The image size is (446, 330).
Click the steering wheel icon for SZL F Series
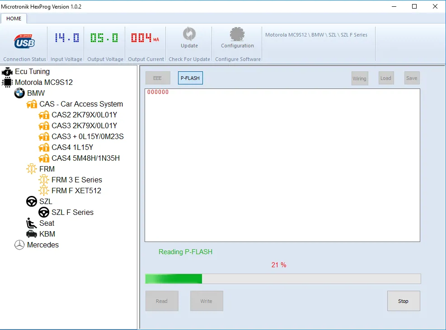tap(44, 212)
